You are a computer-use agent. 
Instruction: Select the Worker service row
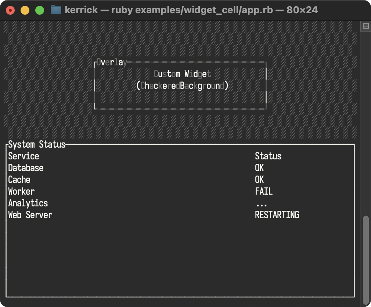180,191
